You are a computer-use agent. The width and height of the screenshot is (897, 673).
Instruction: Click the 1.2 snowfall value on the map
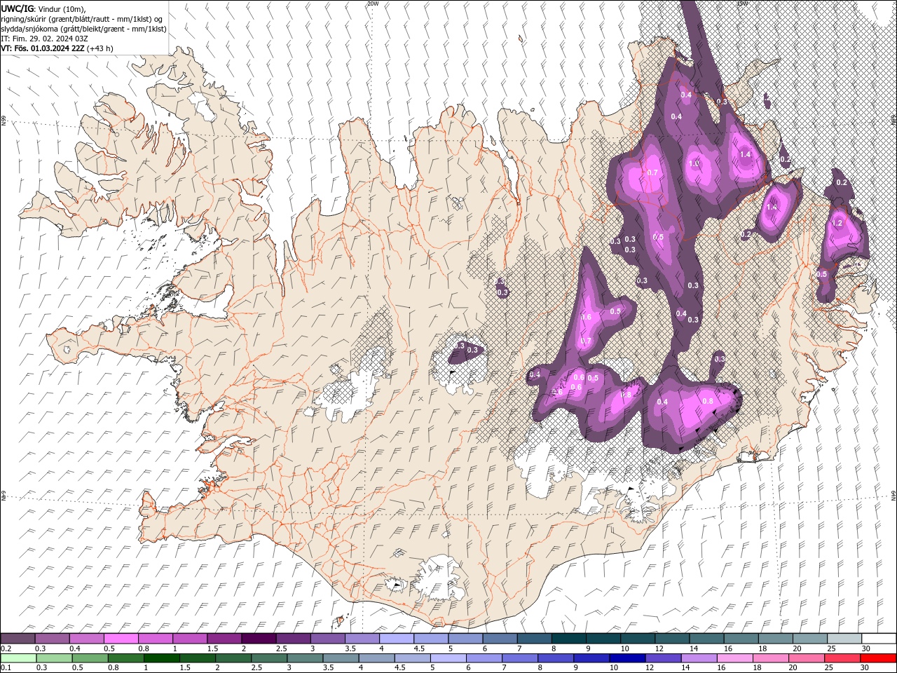click(x=837, y=223)
